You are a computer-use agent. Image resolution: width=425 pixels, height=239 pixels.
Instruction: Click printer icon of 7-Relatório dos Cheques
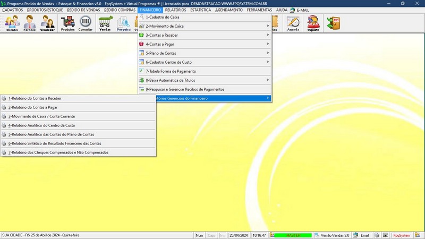[x=4, y=152]
